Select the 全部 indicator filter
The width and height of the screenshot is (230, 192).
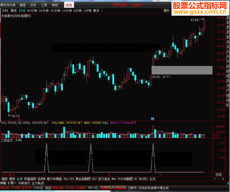(x=20, y=179)
